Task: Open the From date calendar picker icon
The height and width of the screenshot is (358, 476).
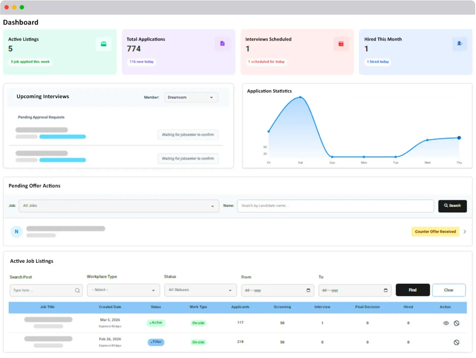Action: (308, 290)
